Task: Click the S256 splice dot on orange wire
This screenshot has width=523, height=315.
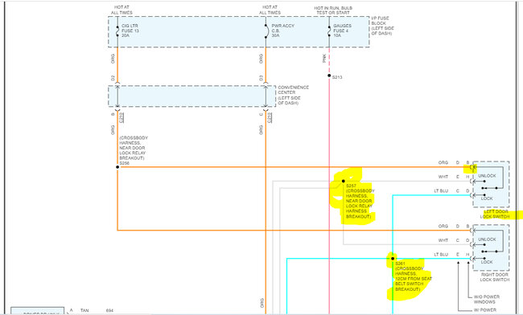Action: coord(117,167)
